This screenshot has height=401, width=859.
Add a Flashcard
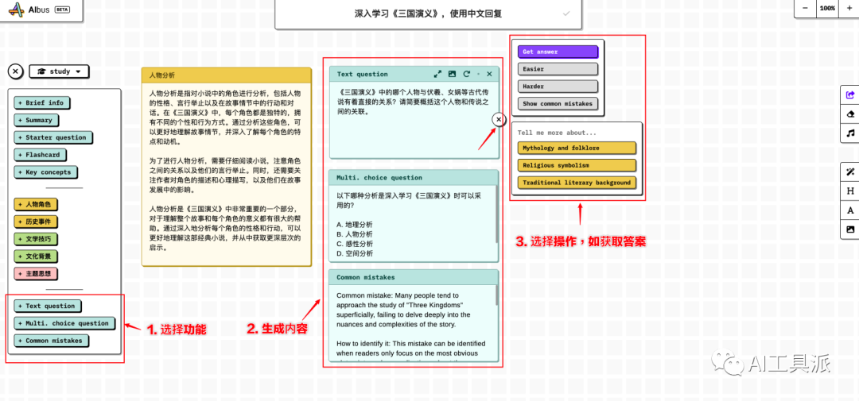pyautogui.click(x=40, y=155)
